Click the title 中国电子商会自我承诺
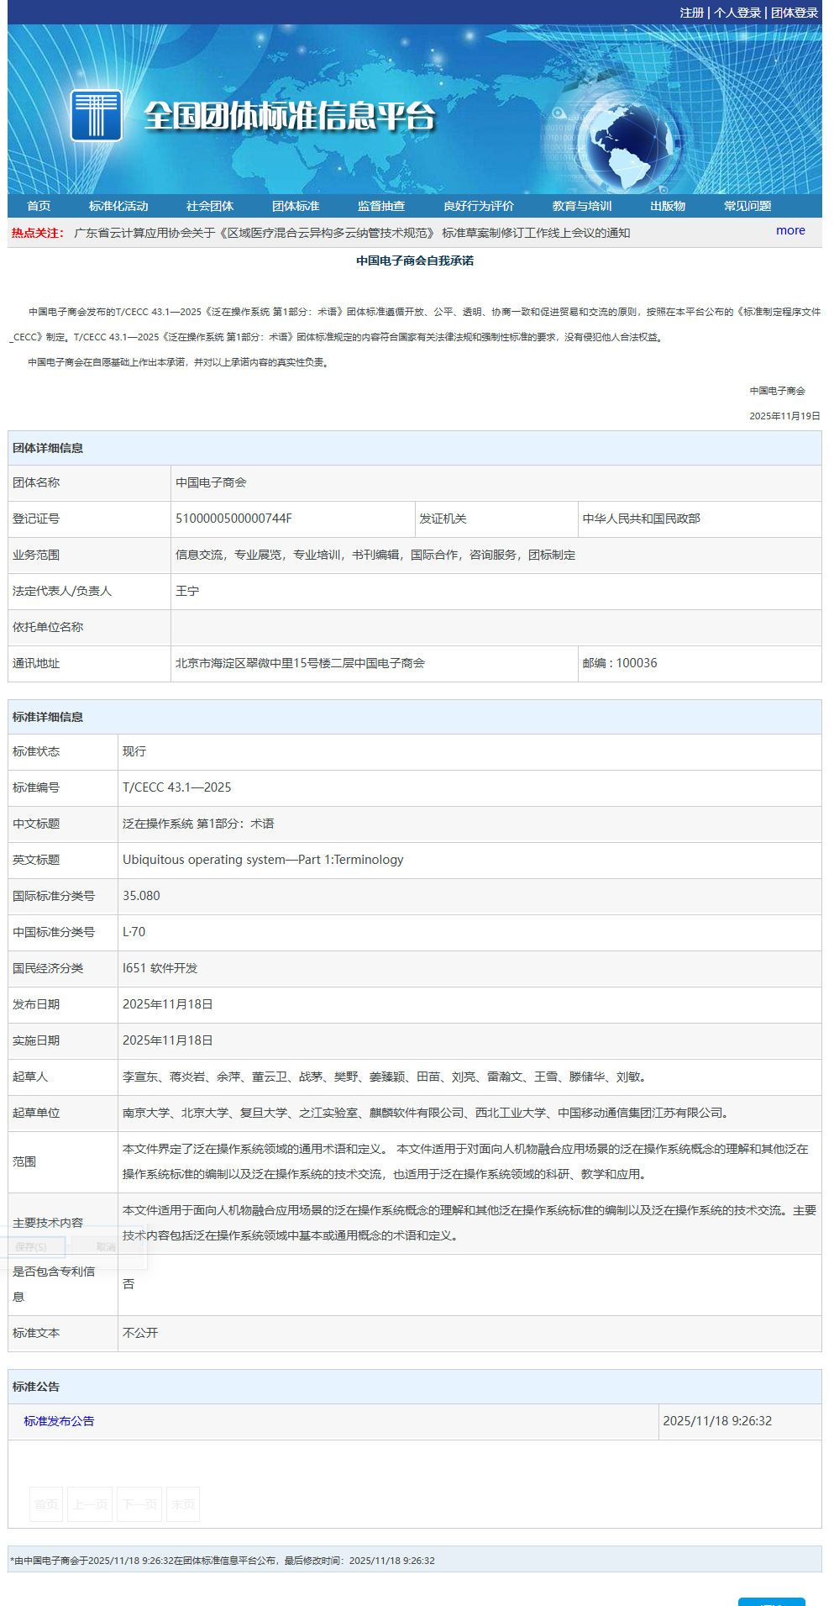 tap(415, 261)
